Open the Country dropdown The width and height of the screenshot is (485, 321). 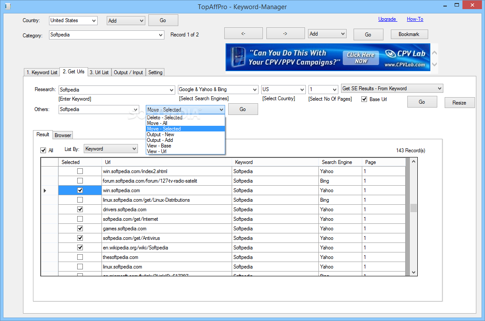(73, 21)
